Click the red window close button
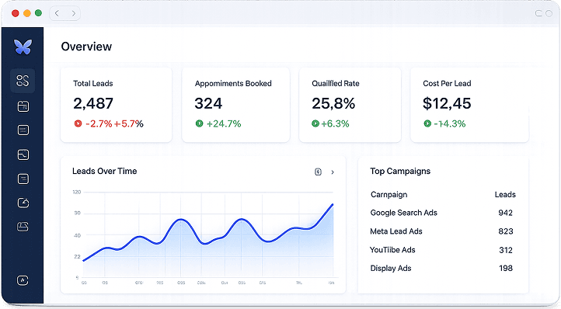The width and height of the screenshot is (561, 309). click(x=15, y=13)
